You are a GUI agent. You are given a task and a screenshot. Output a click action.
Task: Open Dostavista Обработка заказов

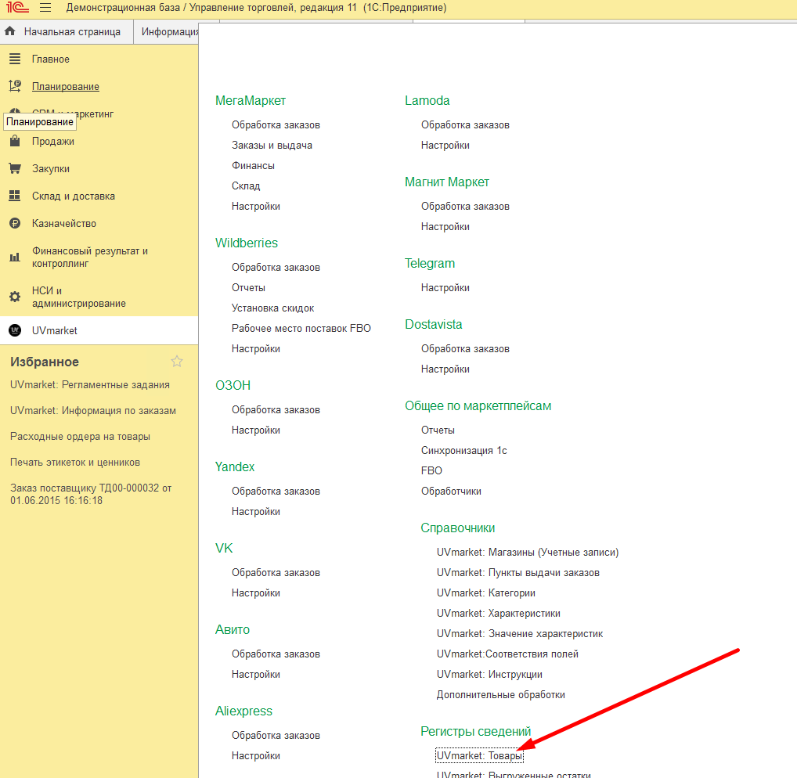tap(465, 348)
